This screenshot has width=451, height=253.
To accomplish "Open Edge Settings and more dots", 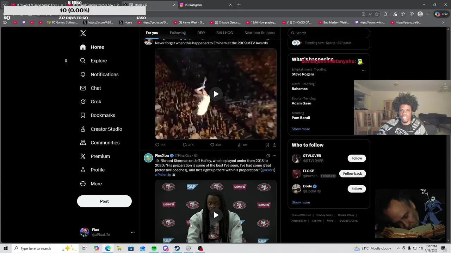I will [428, 14].
